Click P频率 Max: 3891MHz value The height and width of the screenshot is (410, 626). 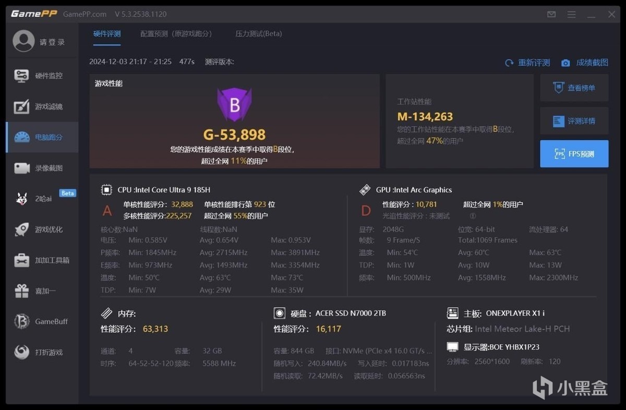pyautogui.click(x=295, y=252)
